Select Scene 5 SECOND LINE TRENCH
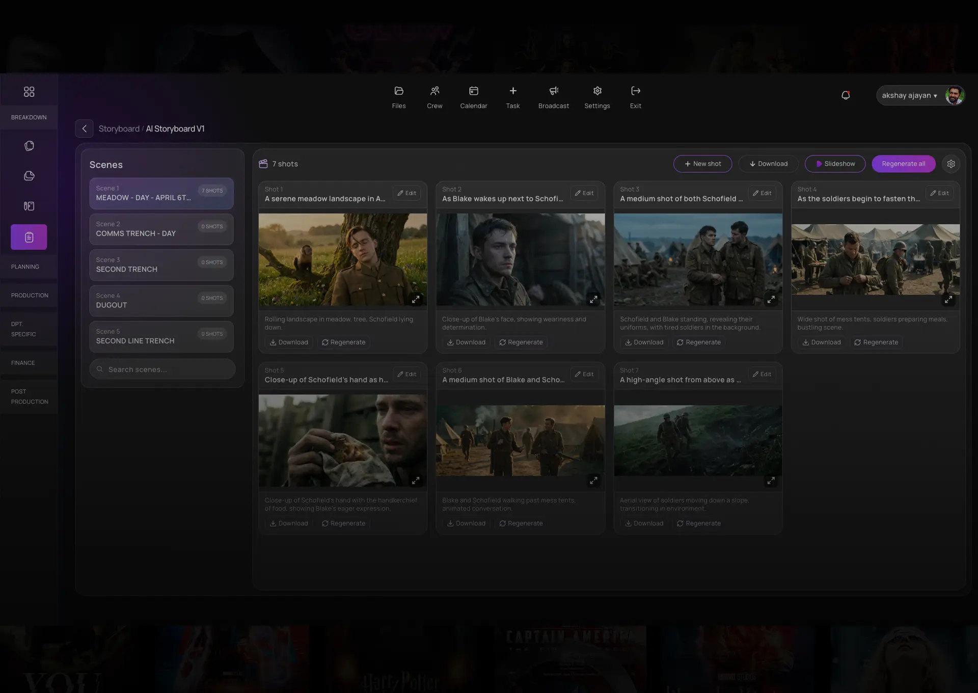 pos(161,337)
